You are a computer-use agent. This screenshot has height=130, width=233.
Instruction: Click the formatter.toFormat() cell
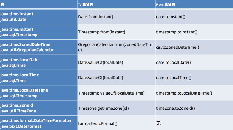116,123
